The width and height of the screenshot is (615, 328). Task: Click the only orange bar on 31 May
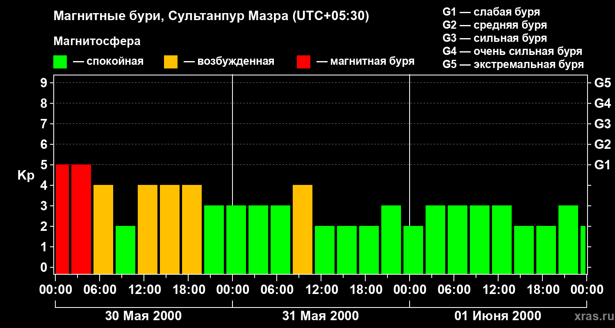coord(303,230)
